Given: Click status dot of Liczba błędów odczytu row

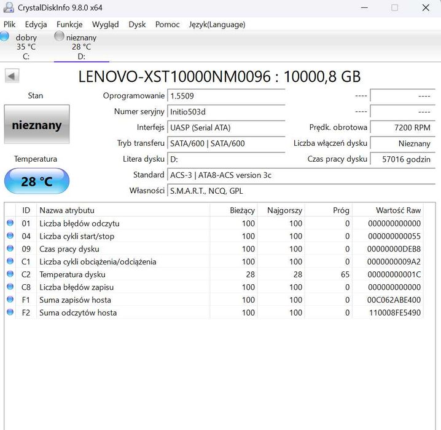Looking at the screenshot, I should point(10,223).
